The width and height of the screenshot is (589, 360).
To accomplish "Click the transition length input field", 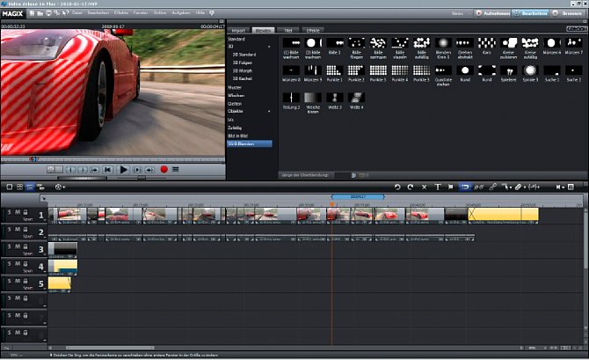I will pos(343,175).
